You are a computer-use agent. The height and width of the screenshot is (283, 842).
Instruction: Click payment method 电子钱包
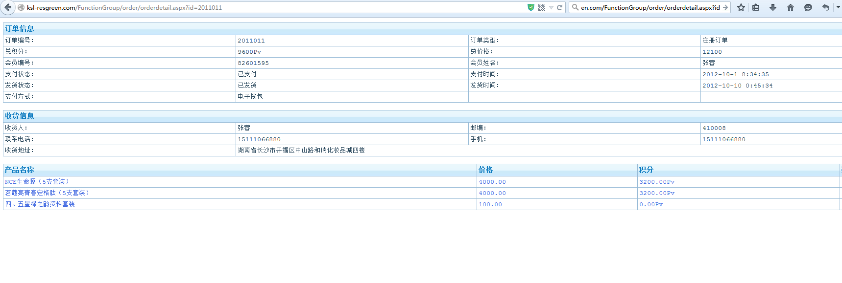tap(250, 97)
